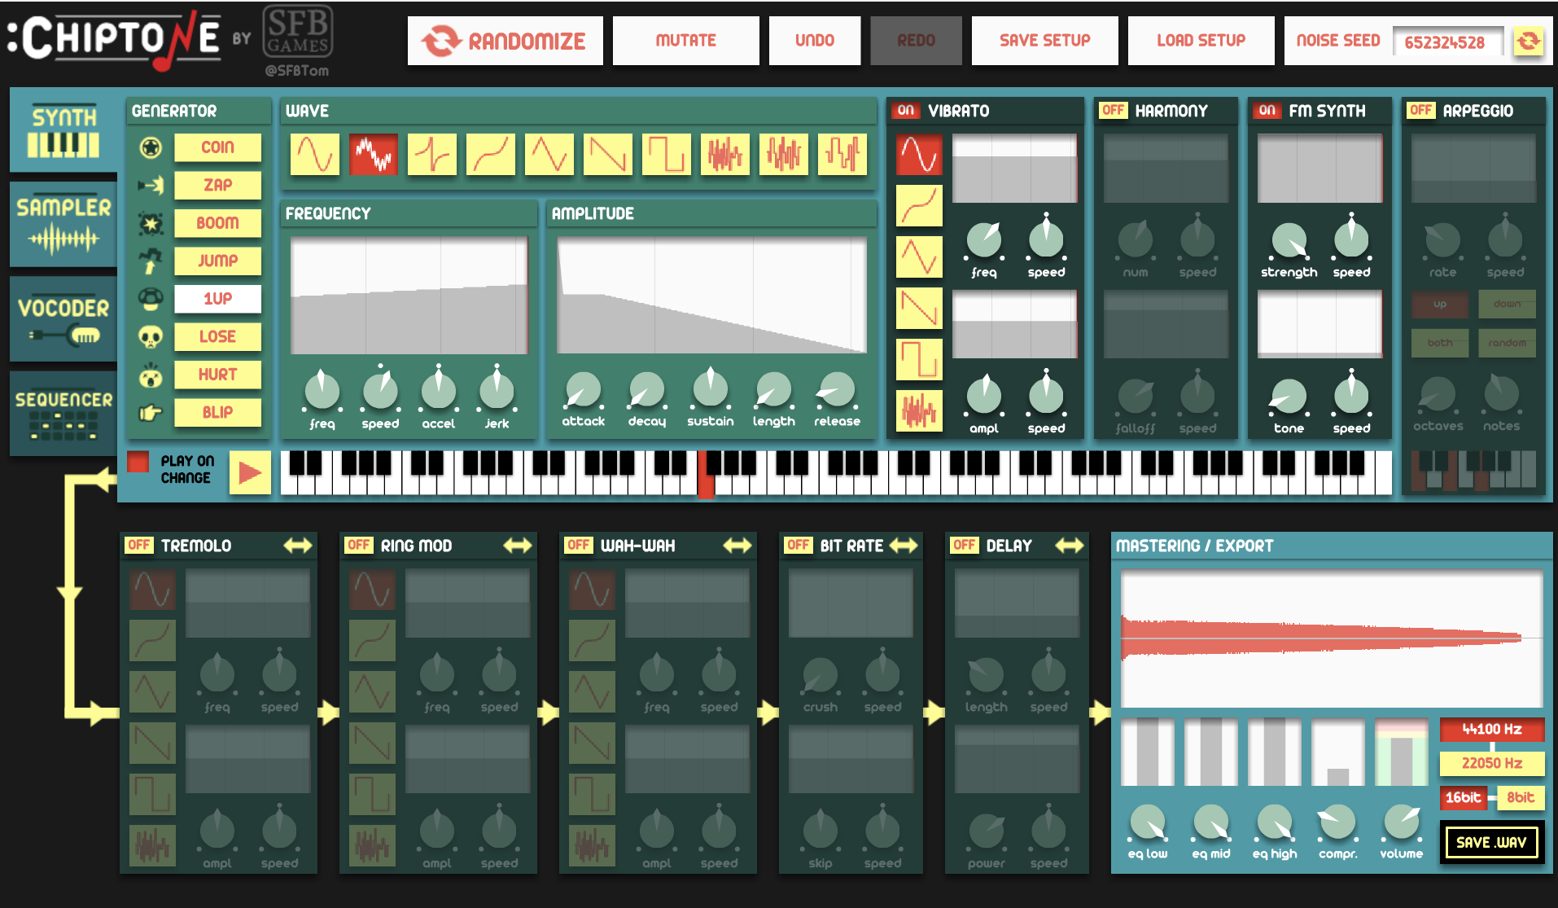The image size is (1558, 908).
Task: Enable the Tremolo effect
Action: 139,546
